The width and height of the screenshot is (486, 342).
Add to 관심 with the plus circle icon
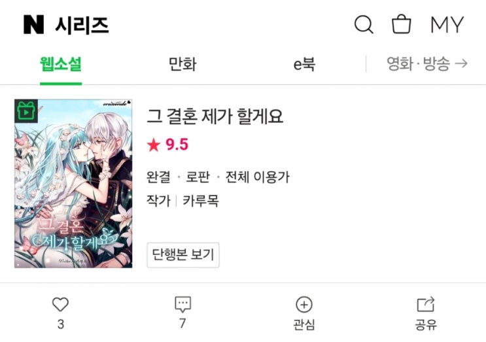pos(304,305)
